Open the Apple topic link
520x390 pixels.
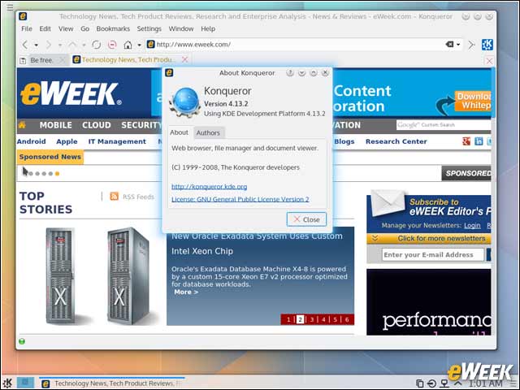click(x=67, y=141)
